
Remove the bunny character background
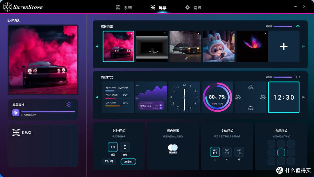(232, 33)
